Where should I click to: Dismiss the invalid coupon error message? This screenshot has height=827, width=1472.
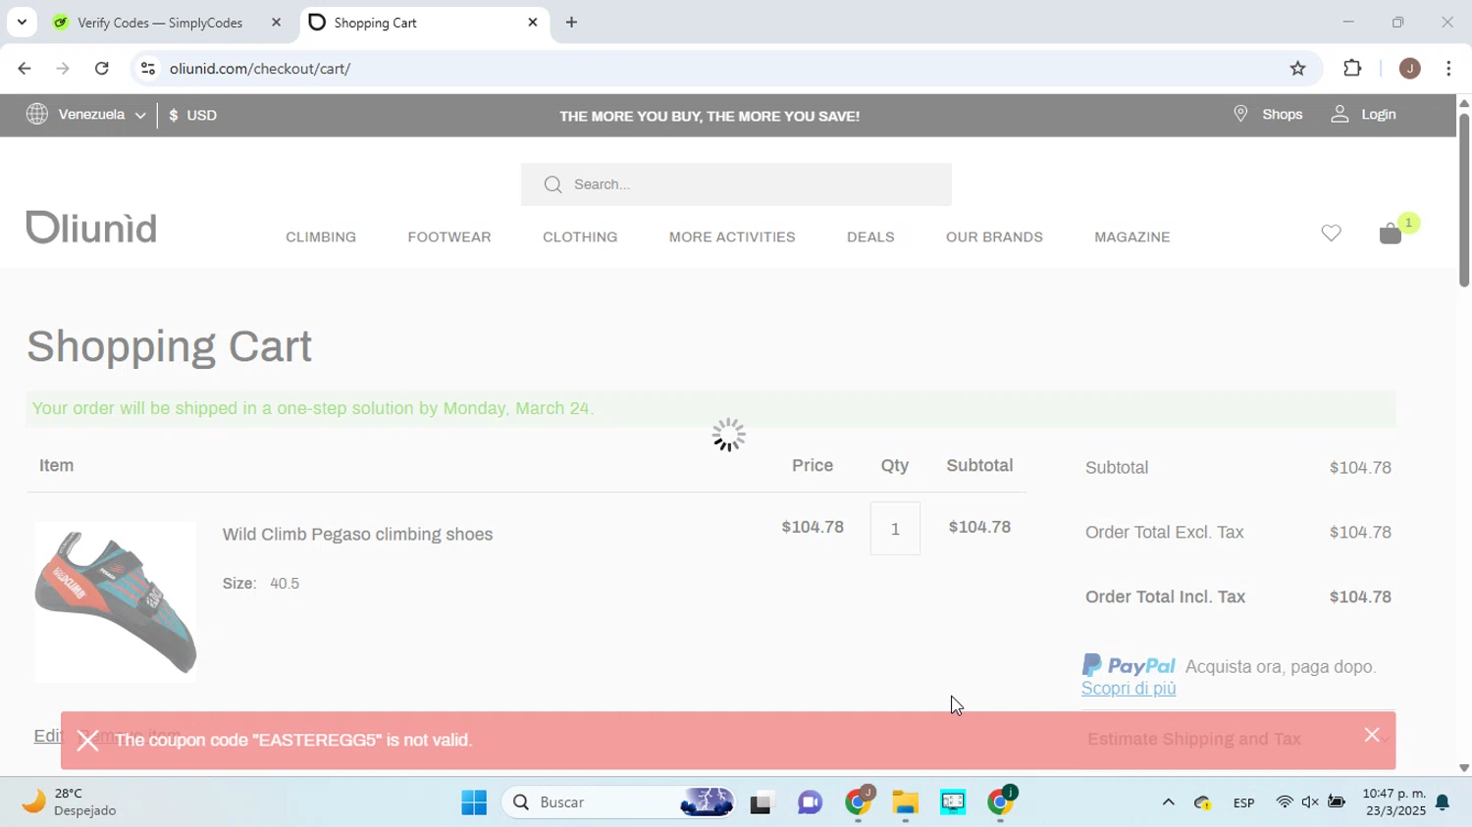click(1372, 735)
